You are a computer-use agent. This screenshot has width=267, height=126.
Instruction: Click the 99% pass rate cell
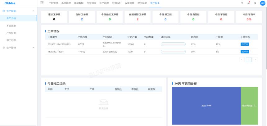pos(193,52)
